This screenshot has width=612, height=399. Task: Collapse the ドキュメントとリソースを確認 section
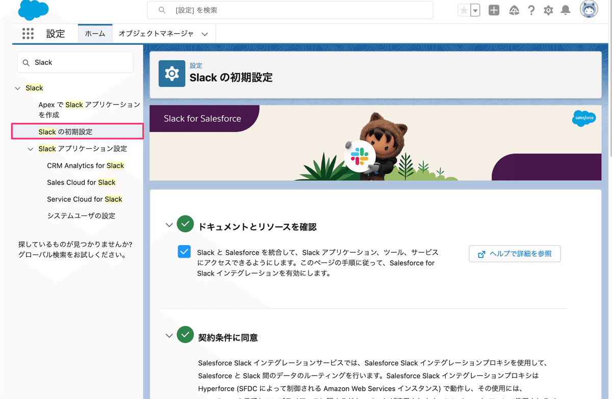(x=169, y=225)
